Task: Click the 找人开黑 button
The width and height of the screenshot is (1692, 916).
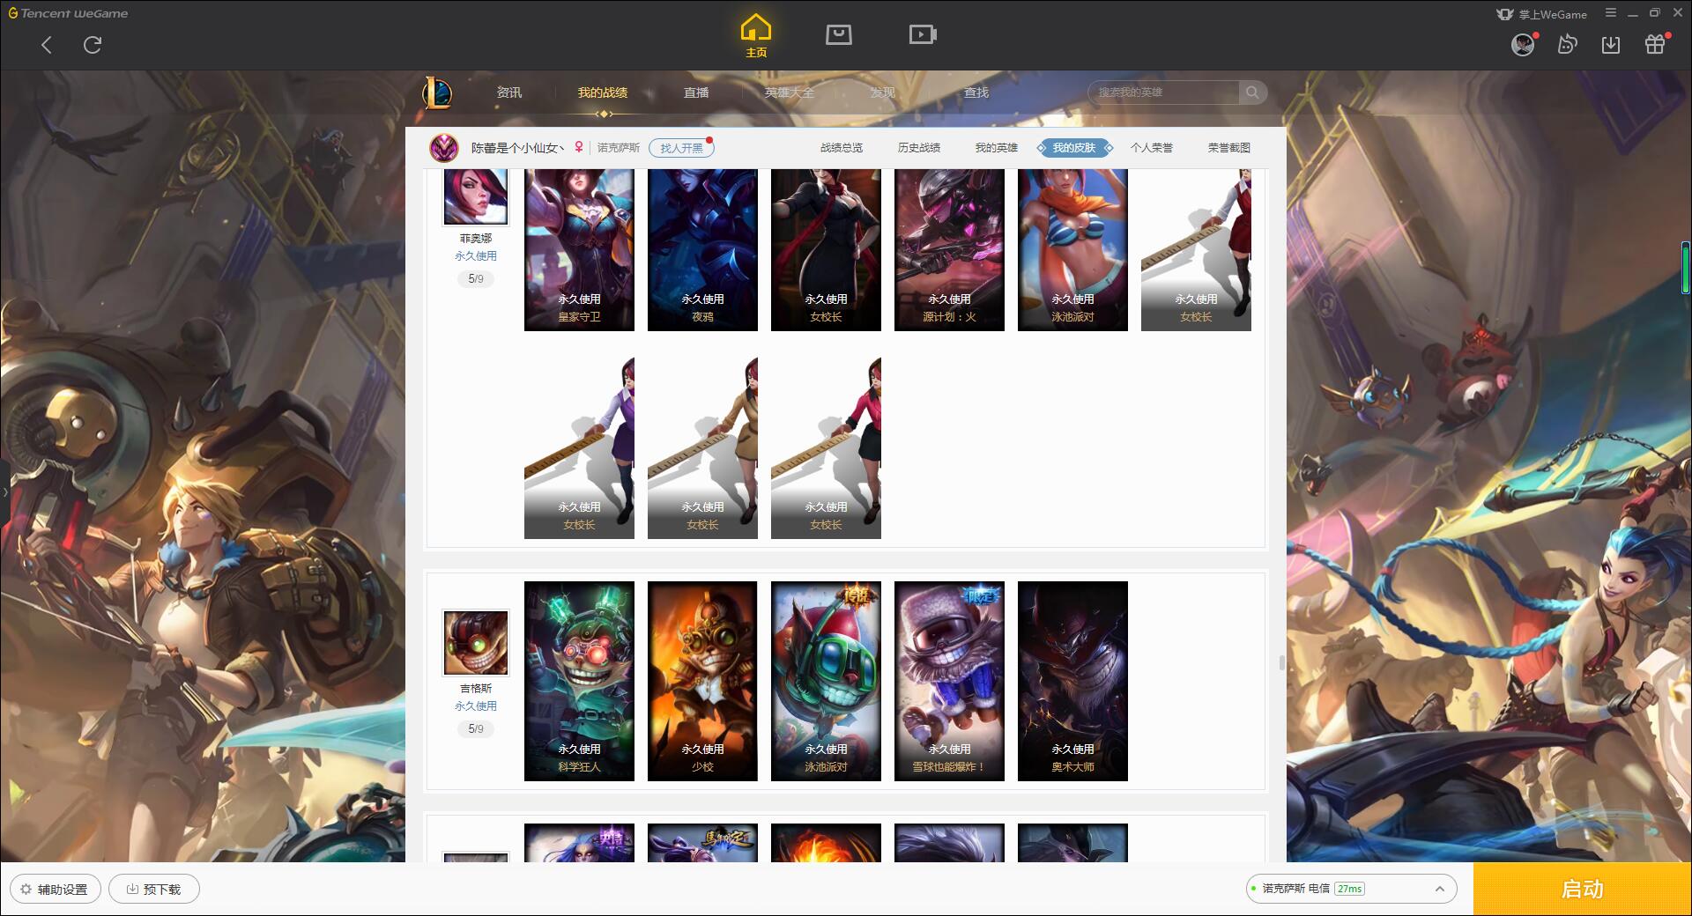Action: coord(681,148)
